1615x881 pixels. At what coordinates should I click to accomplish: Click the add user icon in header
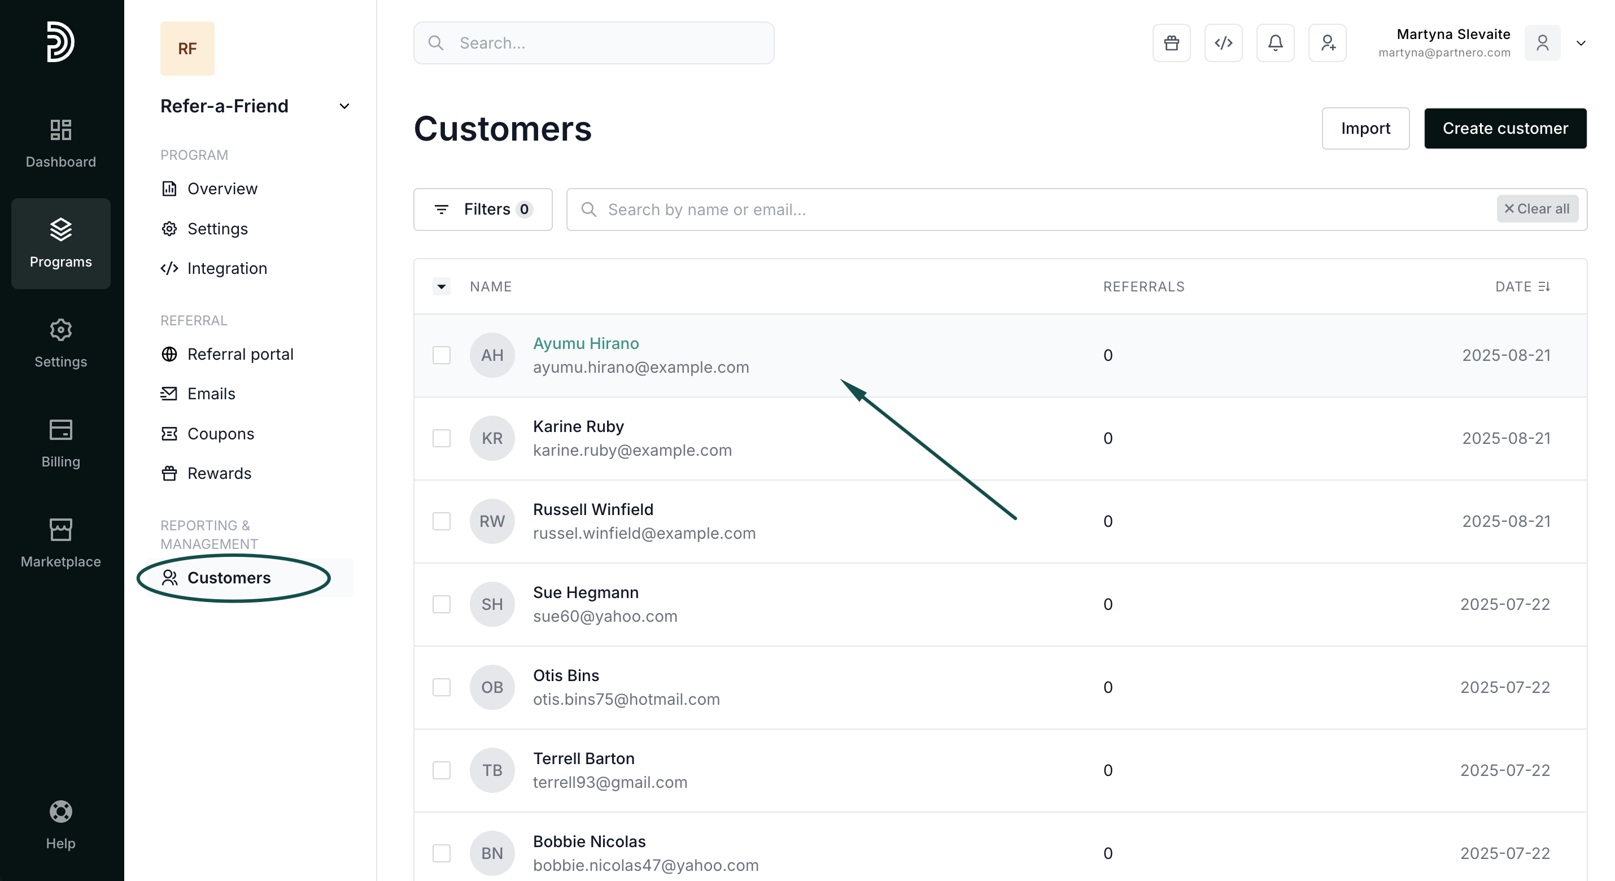pyautogui.click(x=1327, y=43)
